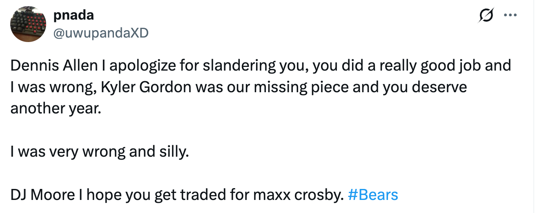544x213 pixels.
Task: Open the #Bears hashtag link
Action: [x=372, y=195]
